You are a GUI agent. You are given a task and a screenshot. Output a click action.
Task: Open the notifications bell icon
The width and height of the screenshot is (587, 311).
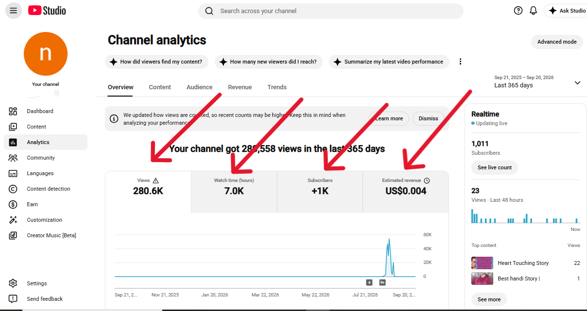click(533, 11)
